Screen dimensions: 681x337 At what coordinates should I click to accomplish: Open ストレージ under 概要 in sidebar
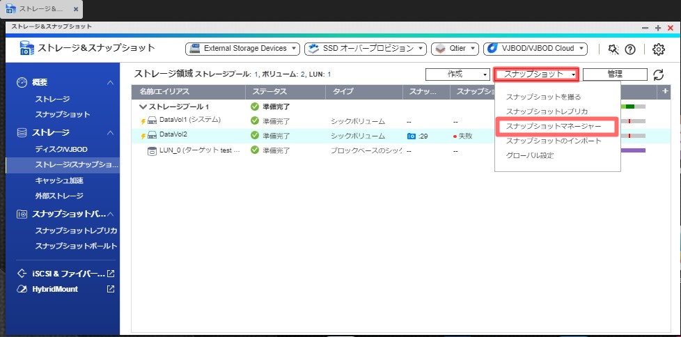(x=52, y=100)
